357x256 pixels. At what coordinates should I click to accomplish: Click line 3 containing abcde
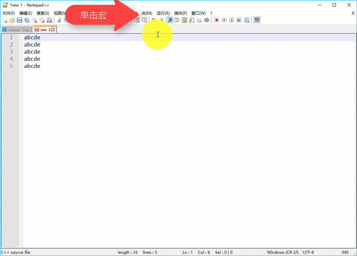(x=32, y=51)
